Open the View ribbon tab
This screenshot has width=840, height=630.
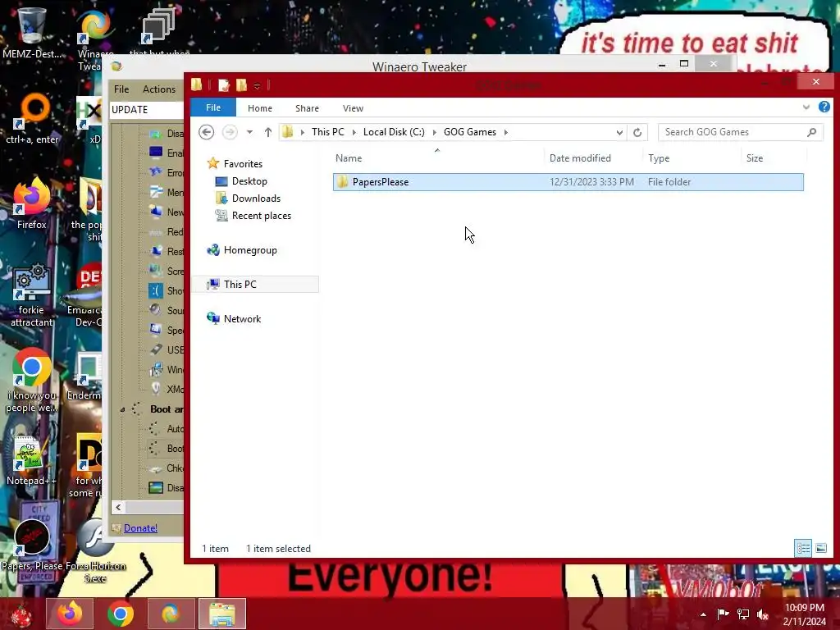coord(353,108)
